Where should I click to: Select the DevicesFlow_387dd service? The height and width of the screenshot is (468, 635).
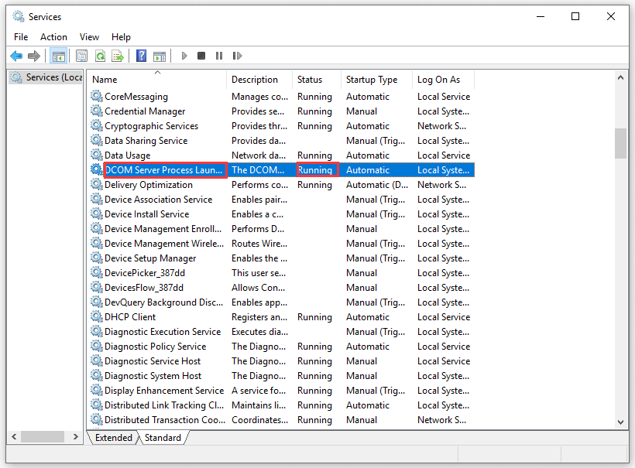coord(282,288)
